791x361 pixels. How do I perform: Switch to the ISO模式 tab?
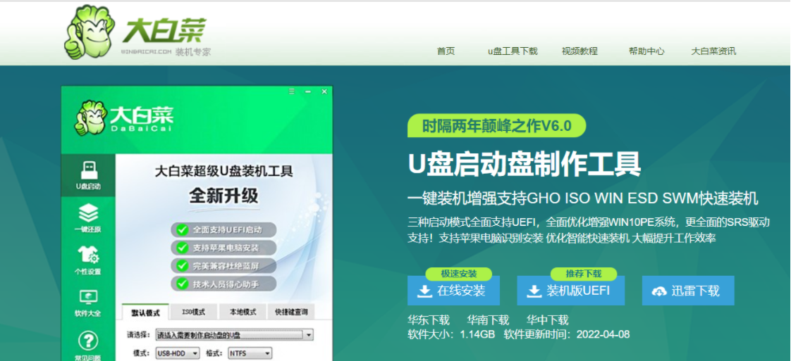coord(194,312)
